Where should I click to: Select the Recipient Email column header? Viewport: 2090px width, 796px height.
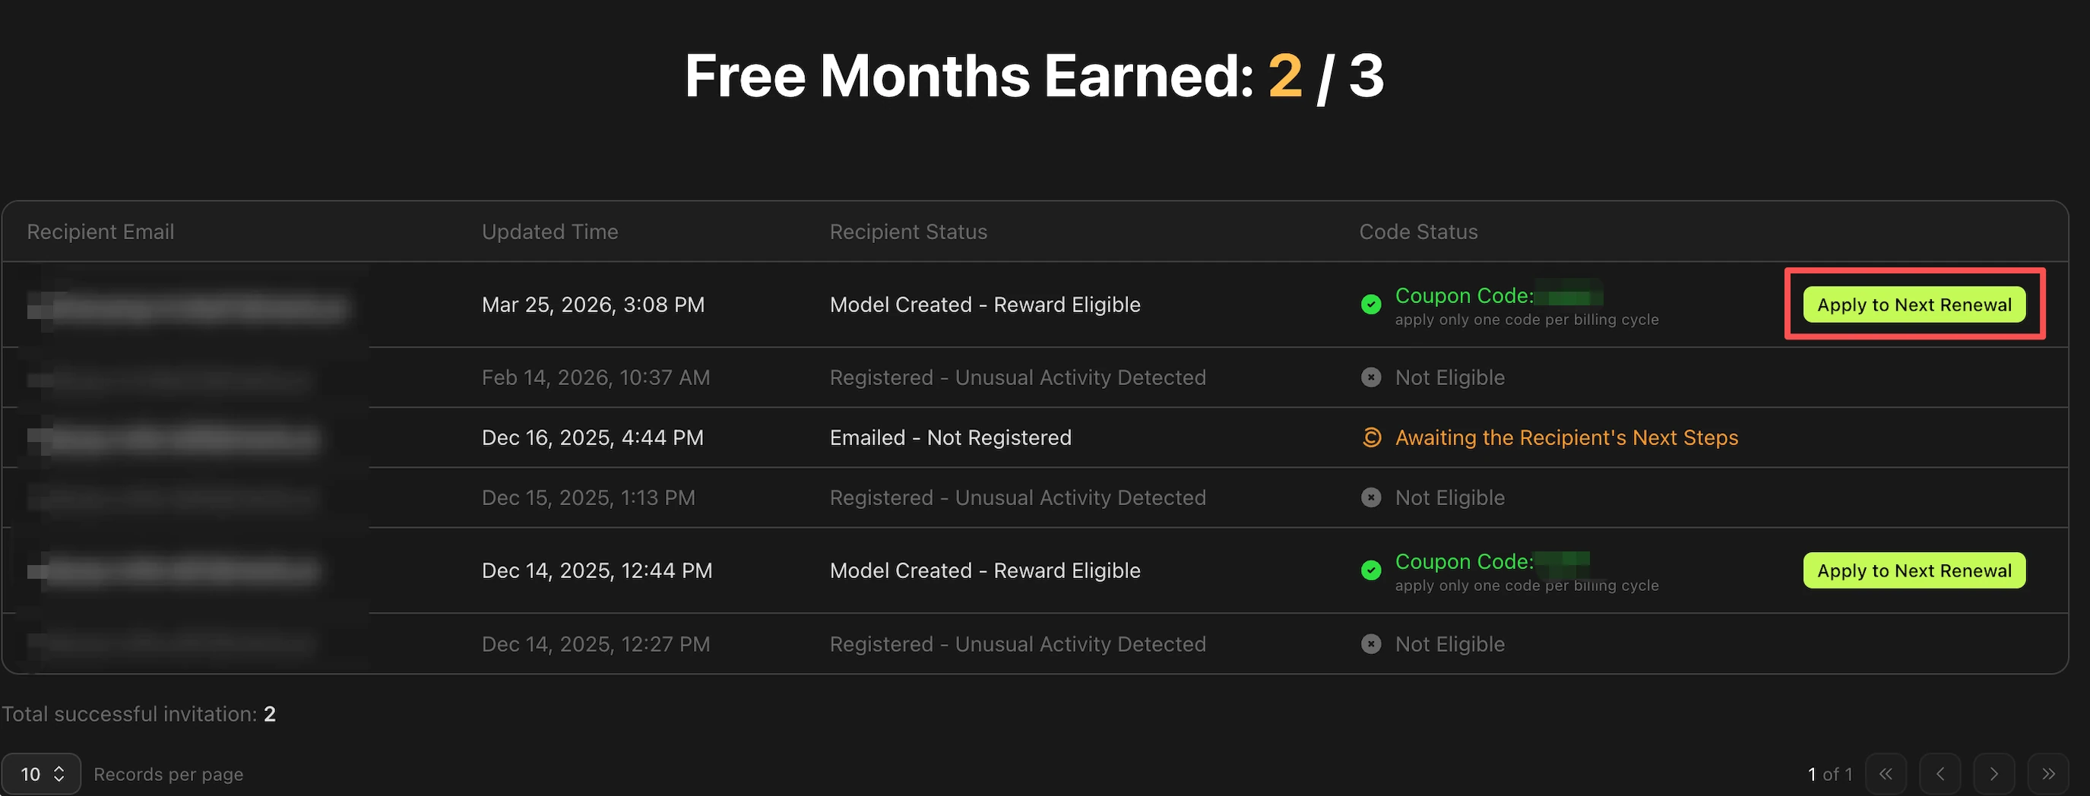(100, 232)
